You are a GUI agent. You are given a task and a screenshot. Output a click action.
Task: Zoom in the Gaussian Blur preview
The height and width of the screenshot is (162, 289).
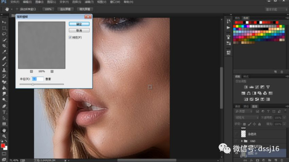click(52, 71)
